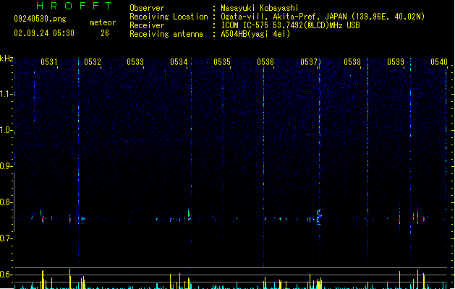Click the 0.8 kHz axis label
The width and height of the screenshot is (455, 289).
pyautogui.click(x=6, y=202)
